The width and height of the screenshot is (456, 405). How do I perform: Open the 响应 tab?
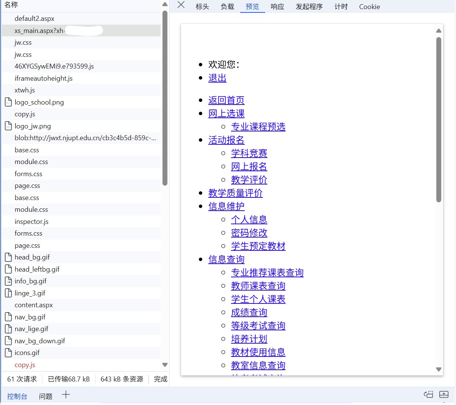(x=277, y=7)
